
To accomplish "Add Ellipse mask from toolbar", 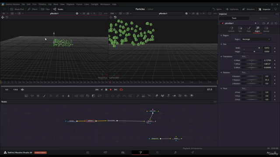I will 113,96.
